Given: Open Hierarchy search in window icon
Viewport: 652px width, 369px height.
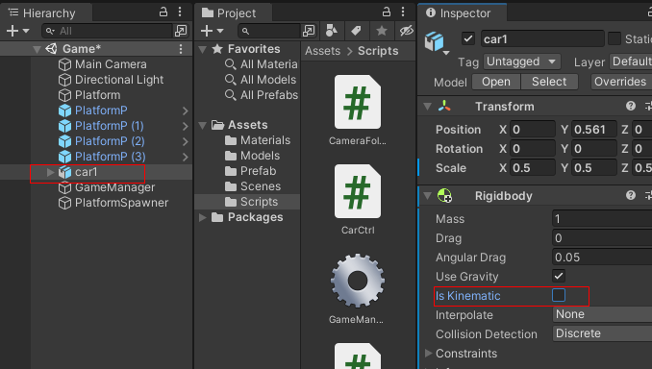Looking at the screenshot, I should [x=182, y=31].
